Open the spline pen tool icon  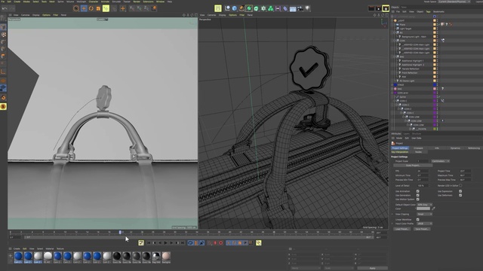pyautogui.click(x=241, y=8)
